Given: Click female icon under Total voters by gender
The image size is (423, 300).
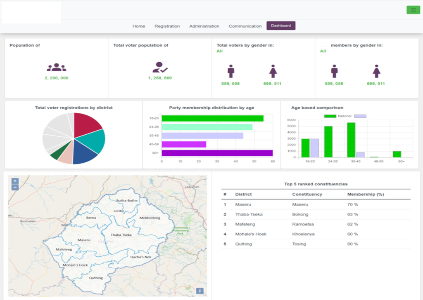Looking at the screenshot, I should [273, 71].
